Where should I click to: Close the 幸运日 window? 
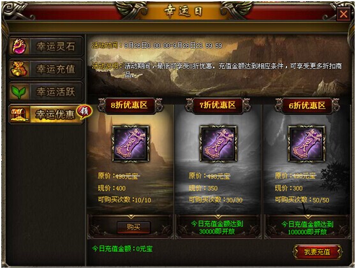pyautogui.click(x=343, y=14)
